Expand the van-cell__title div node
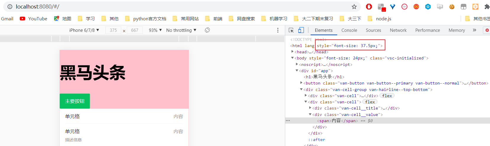 click(x=310, y=108)
